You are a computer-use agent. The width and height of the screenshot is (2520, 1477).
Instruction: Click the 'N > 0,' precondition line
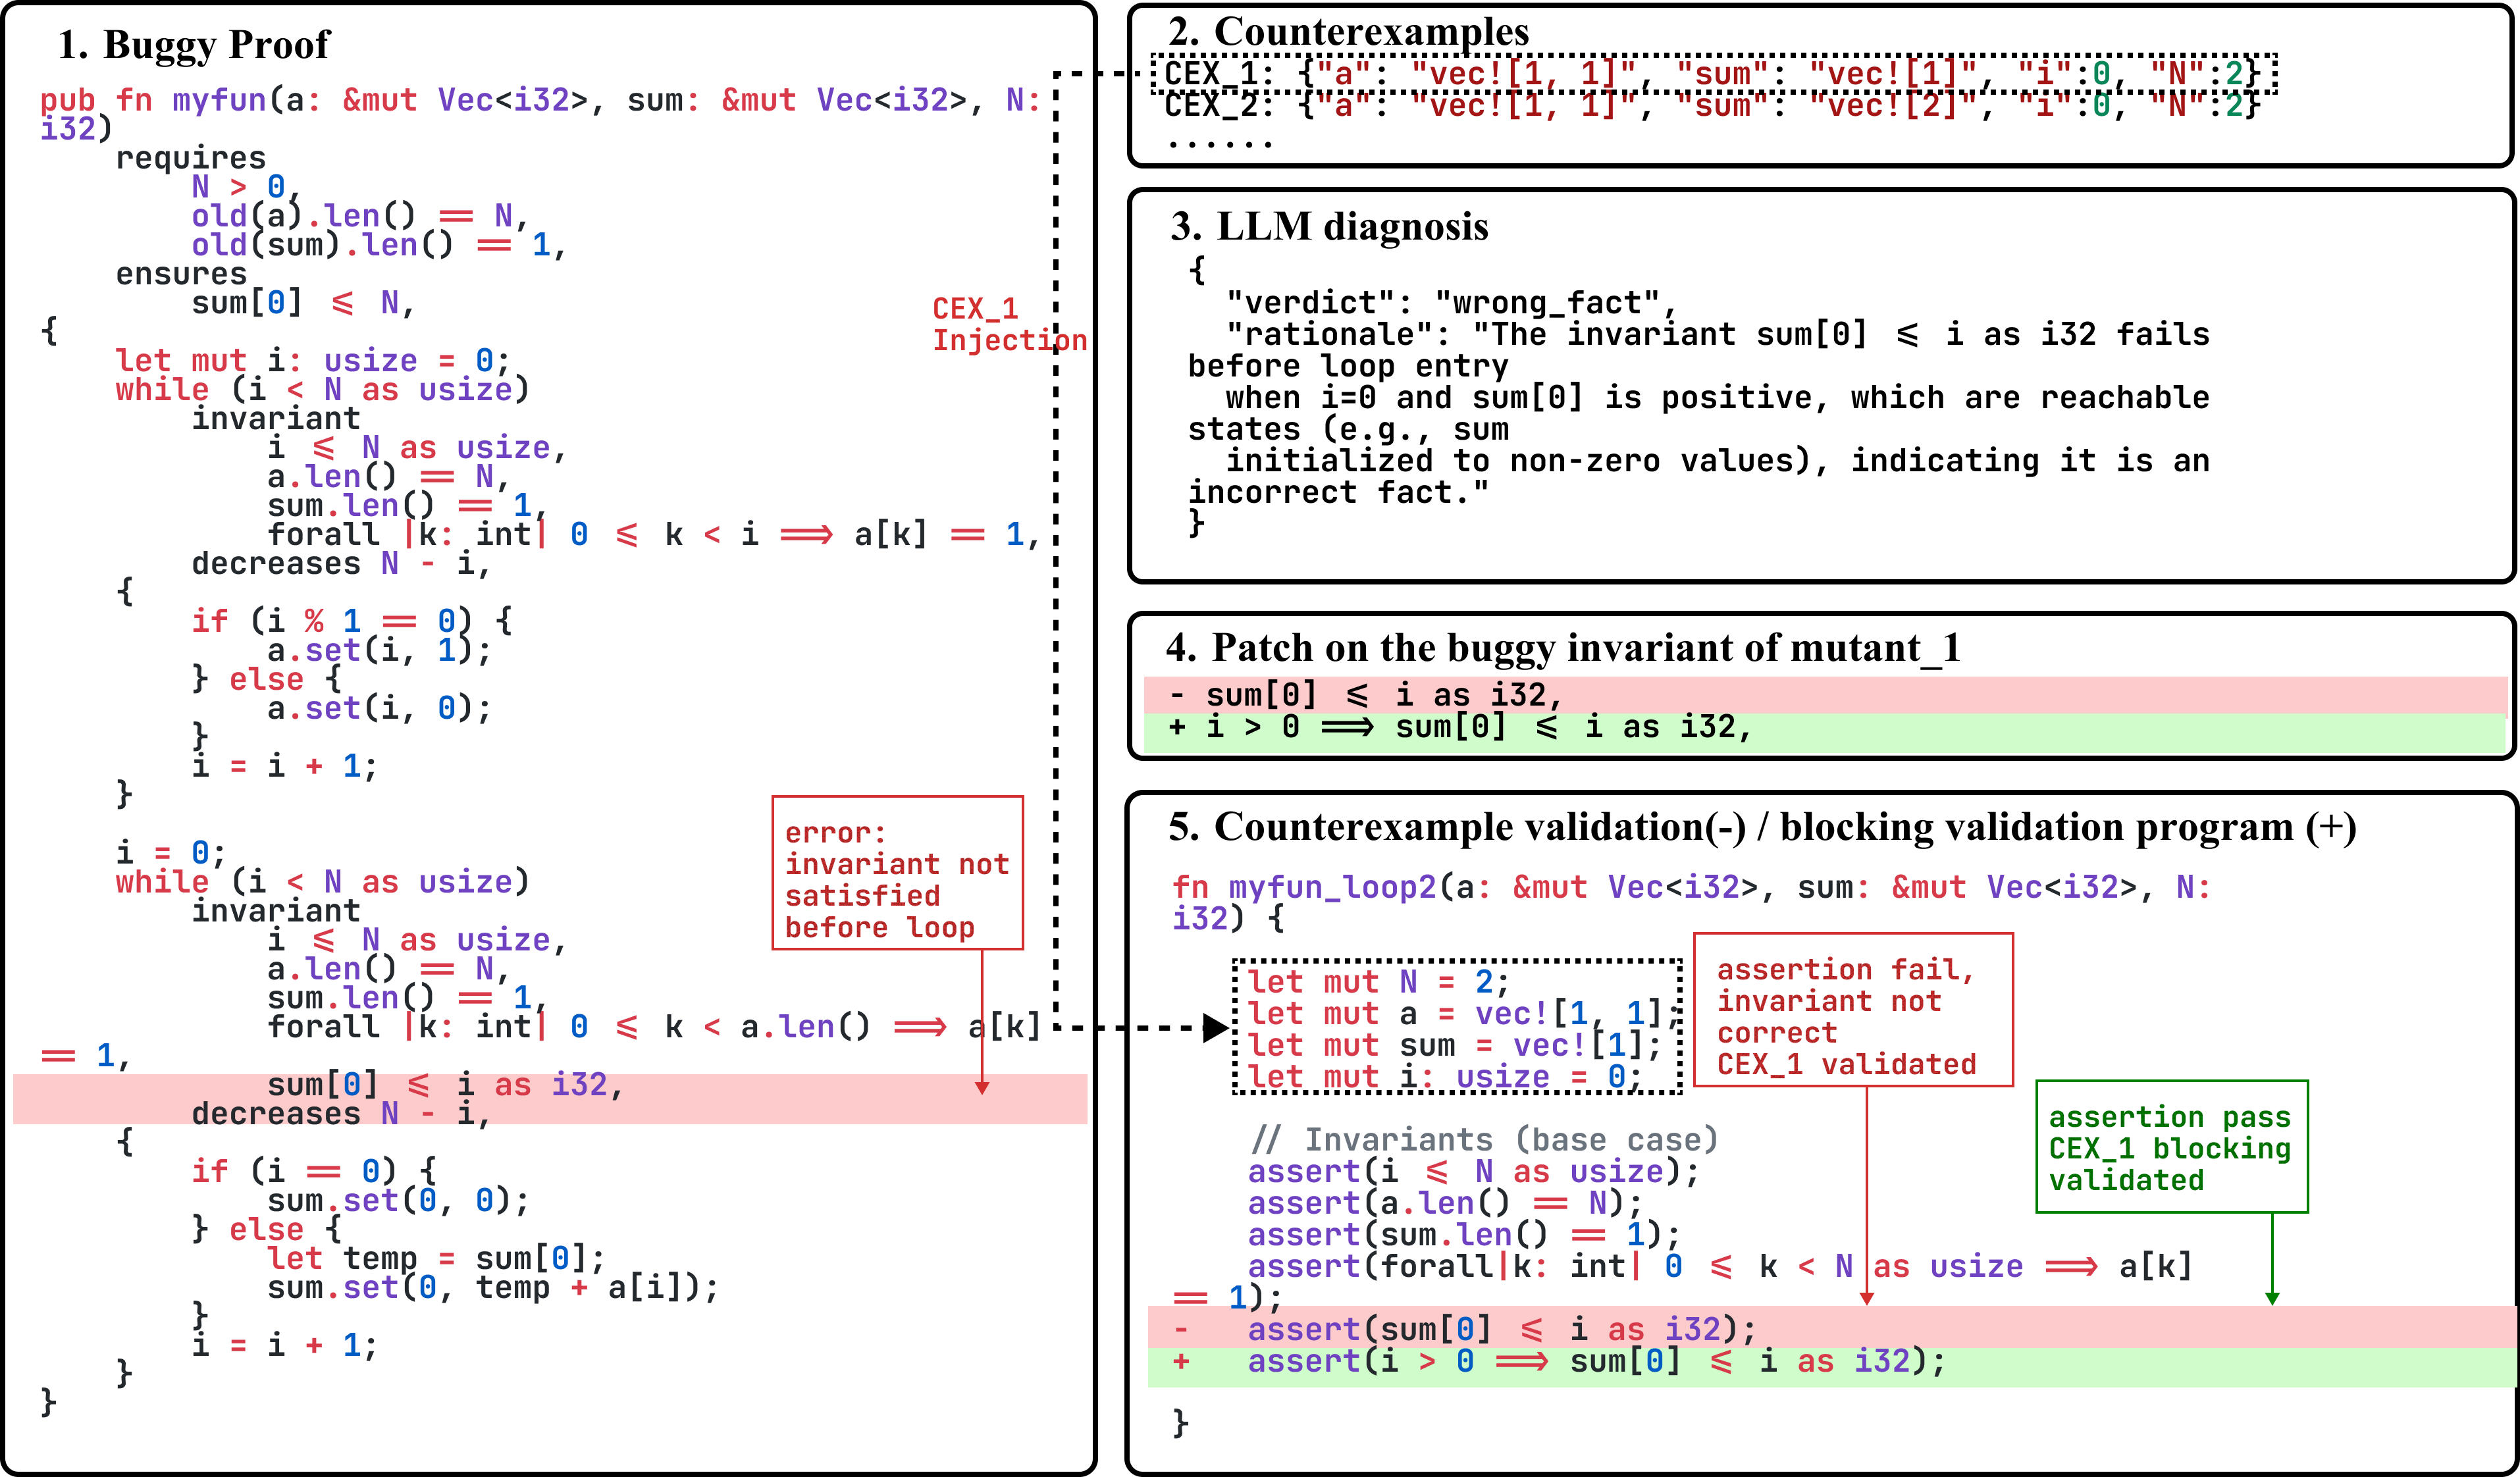click(246, 187)
